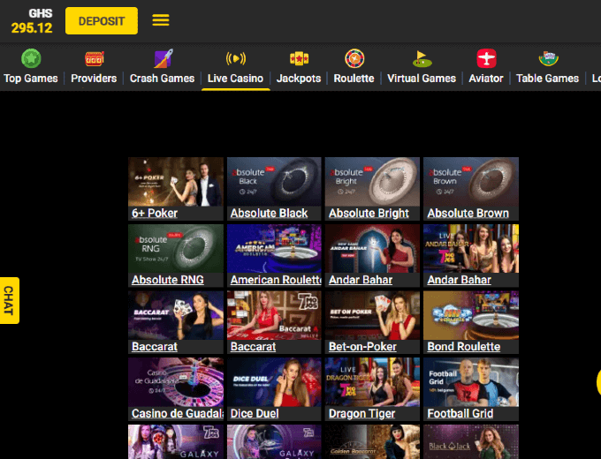Open the Table Games tab label
601x459 pixels.
tap(547, 79)
